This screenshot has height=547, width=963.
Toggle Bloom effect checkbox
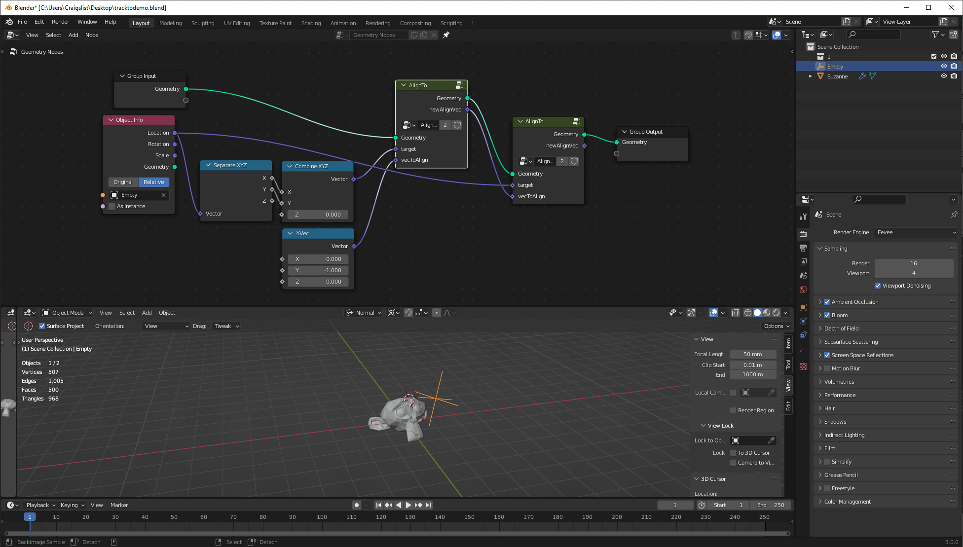(x=827, y=315)
